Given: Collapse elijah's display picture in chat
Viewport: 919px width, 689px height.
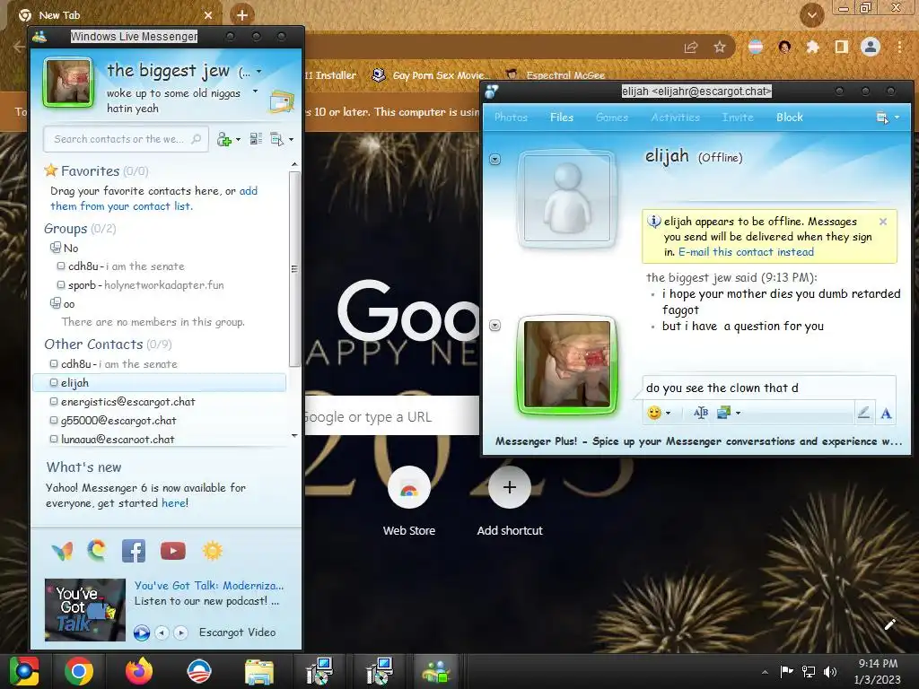Looking at the screenshot, I should tap(495, 160).
